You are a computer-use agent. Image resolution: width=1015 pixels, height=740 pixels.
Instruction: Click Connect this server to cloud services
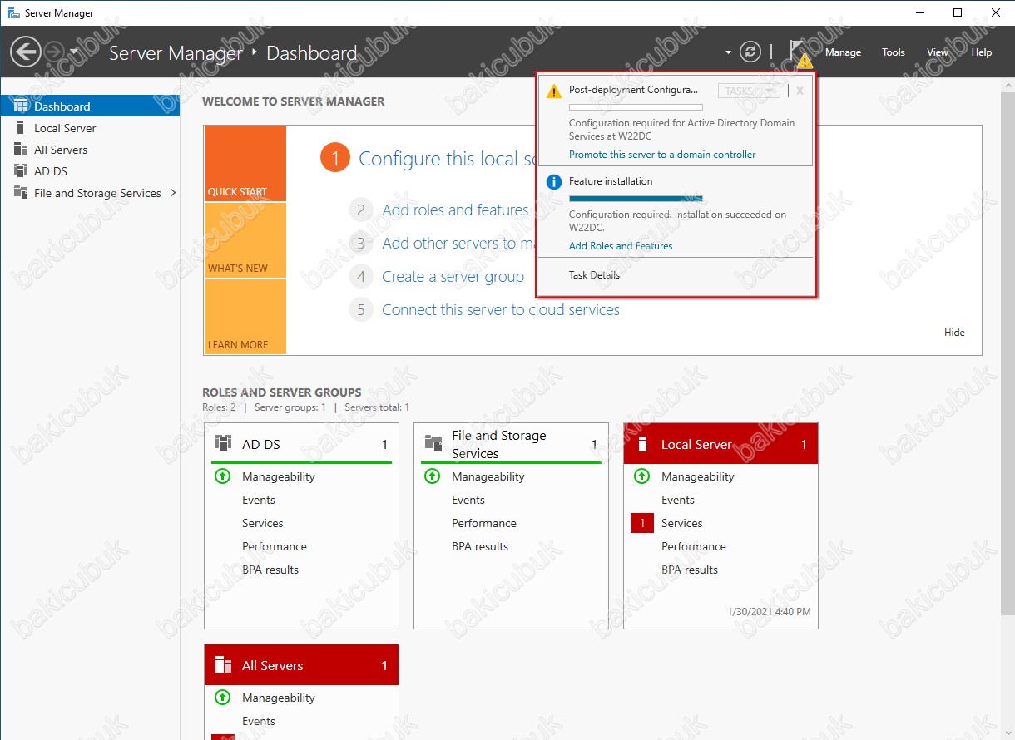click(501, 310)
